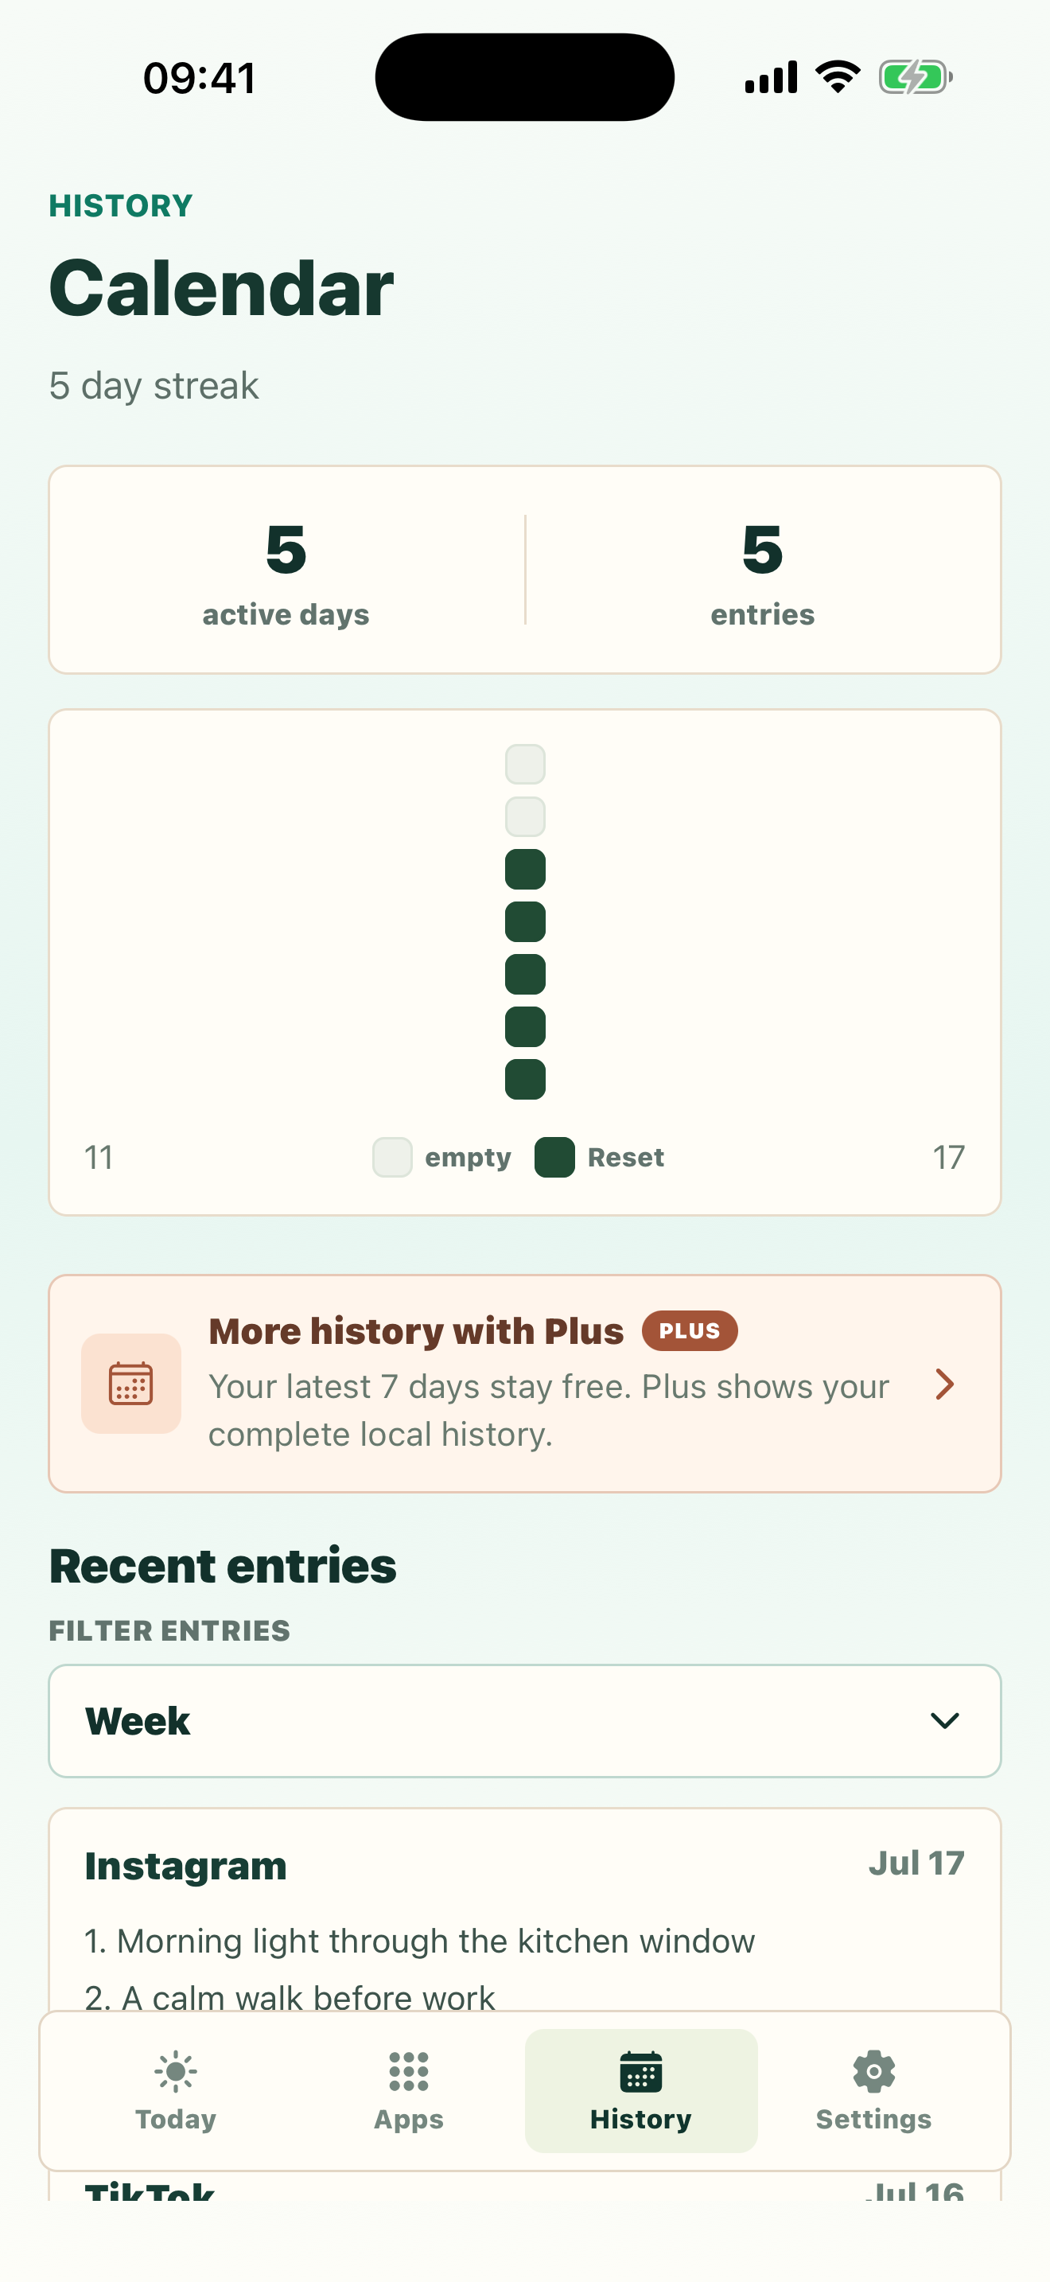Select the topmost empty day square
The image size is (1050, 2282).
pos(525,765)
